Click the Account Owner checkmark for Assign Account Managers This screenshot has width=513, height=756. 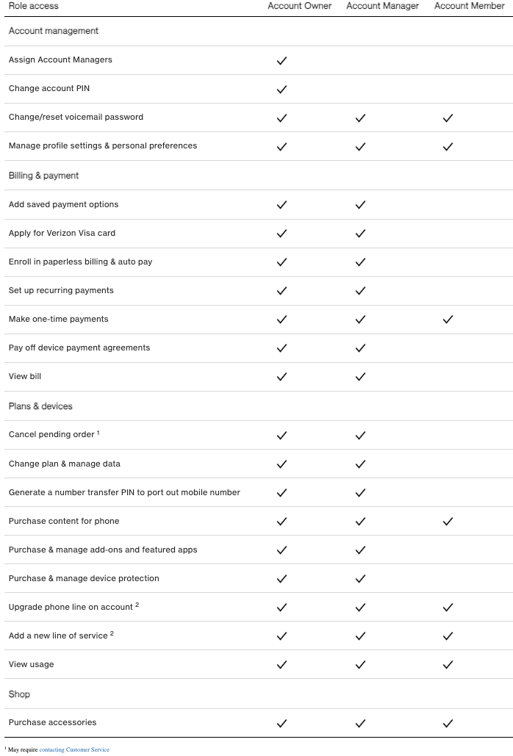[x=281, y=60]
